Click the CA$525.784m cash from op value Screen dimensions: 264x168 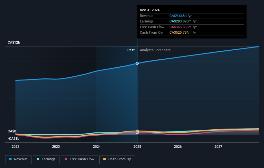pyautogui.click(x=180, y=33)
